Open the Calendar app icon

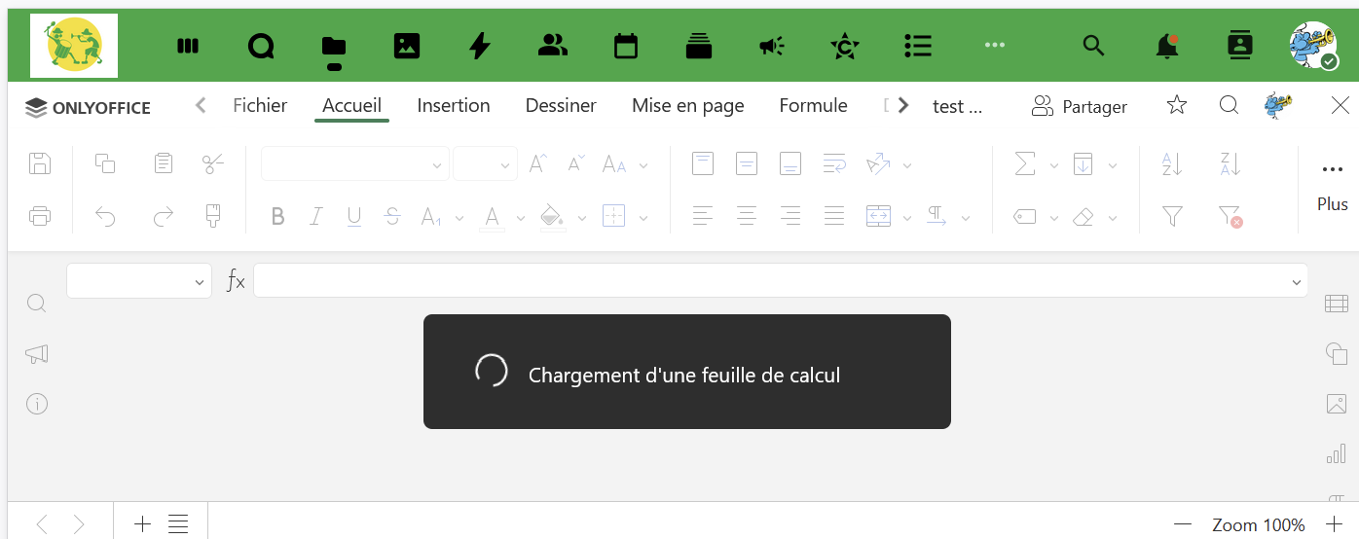point(626,46)
